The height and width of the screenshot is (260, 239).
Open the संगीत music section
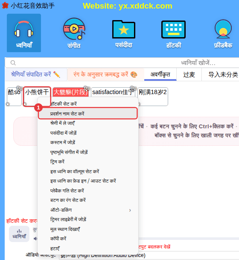pyautogui.click(x=74, y=33)
